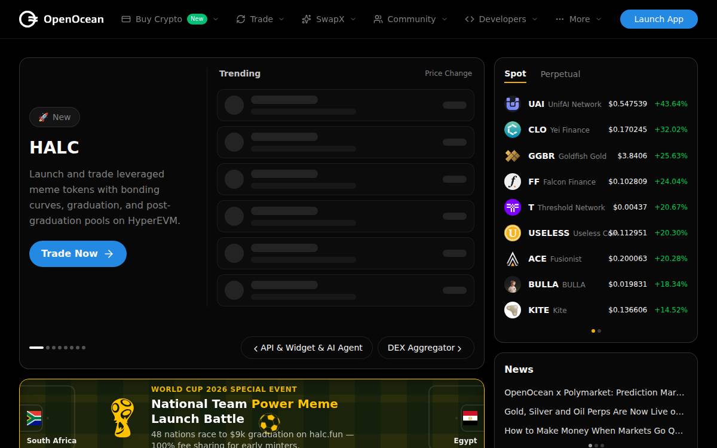Switch to the Perpetual tab

point(560,74)
